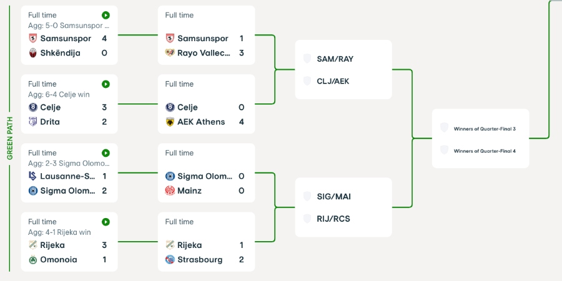Image resolution: width=562 pixels, height=281 pixels.
Task: Open the Sigma Olomouc vs Mainz match
Action: coord(206,171)
